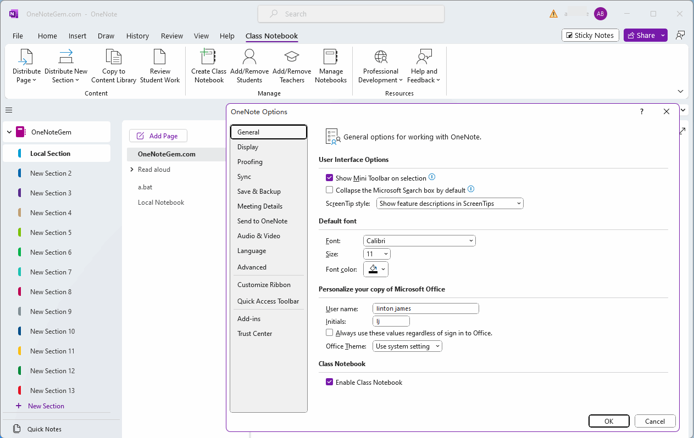This screenshot has height=438, width=694.
Task: Click info icon beside Collapse Search box
Action: click(x=471, y=189)
